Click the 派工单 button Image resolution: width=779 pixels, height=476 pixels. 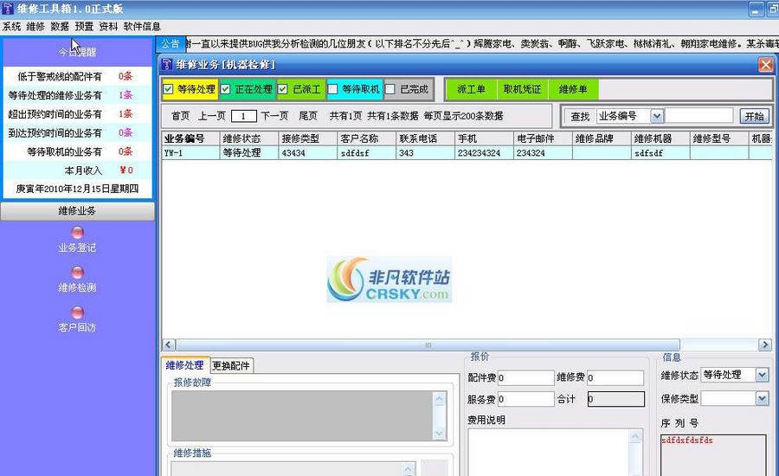[471, 89]
